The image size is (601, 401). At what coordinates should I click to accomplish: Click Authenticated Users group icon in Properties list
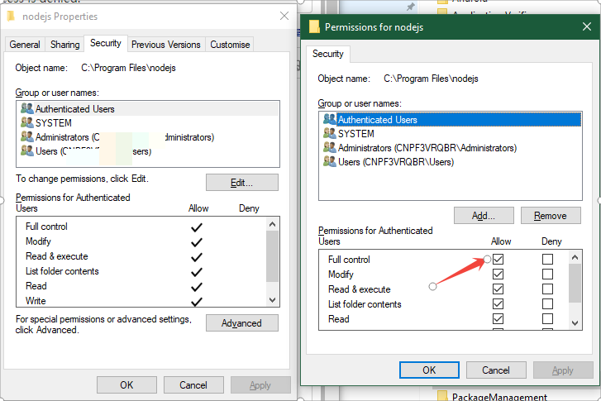click(26, 109)
